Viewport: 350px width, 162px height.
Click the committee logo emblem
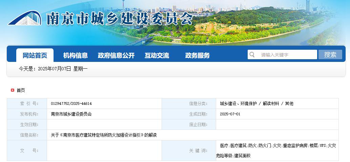click(x=25, y=18)
